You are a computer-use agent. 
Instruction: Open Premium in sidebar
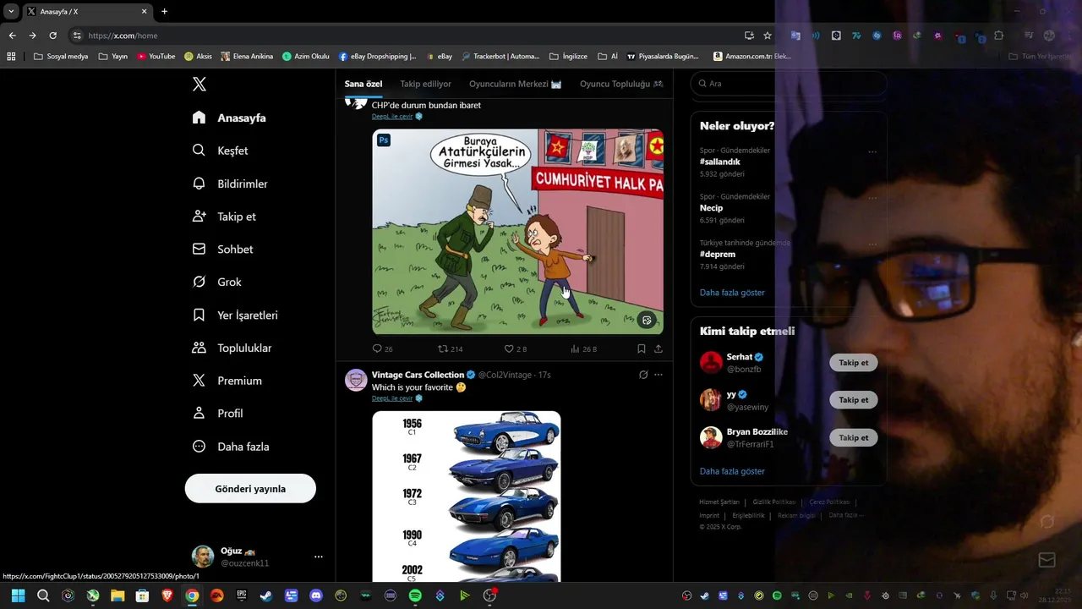(227, 381)
